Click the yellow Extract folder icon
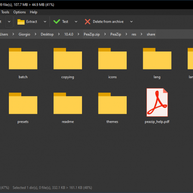Screen dimensions: 193x193 click(x=21, y=22)
